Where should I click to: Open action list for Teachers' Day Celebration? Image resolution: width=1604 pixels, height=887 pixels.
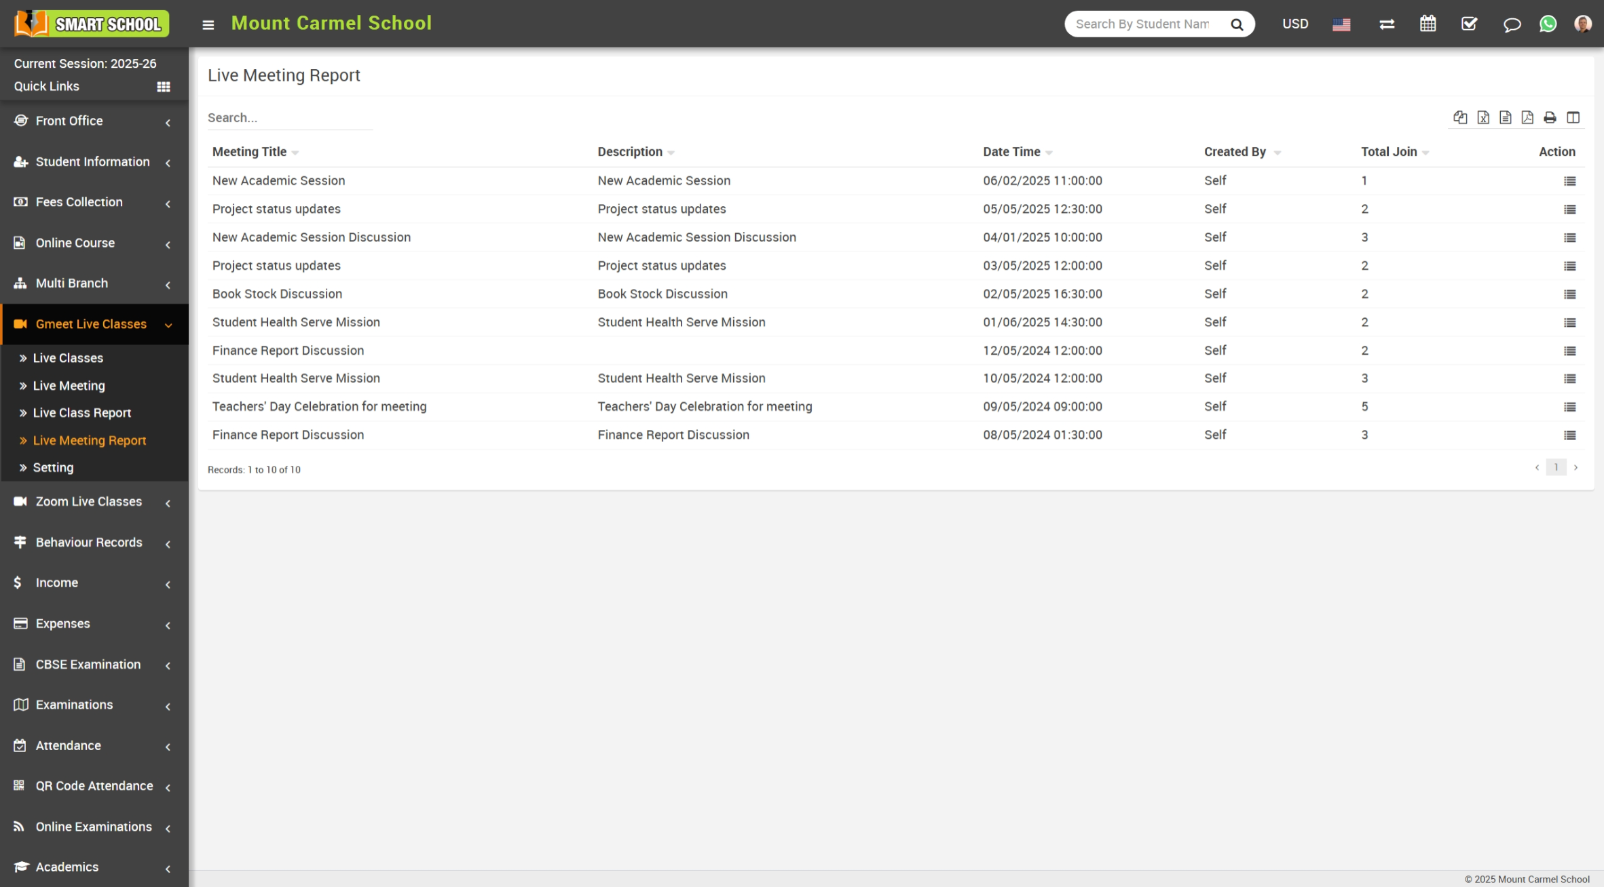[x=1569, y=407]
